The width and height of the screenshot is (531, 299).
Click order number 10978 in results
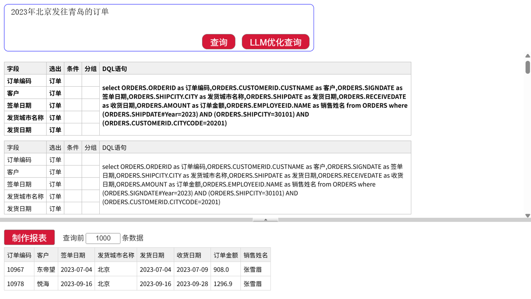(16, 284)
